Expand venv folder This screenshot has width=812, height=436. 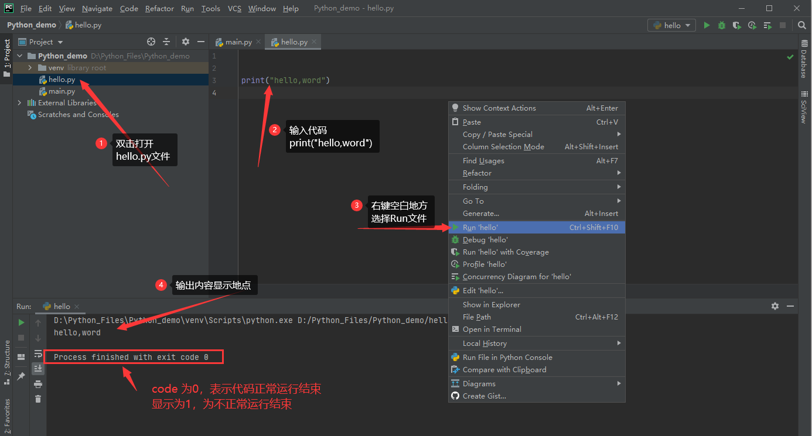30,67
